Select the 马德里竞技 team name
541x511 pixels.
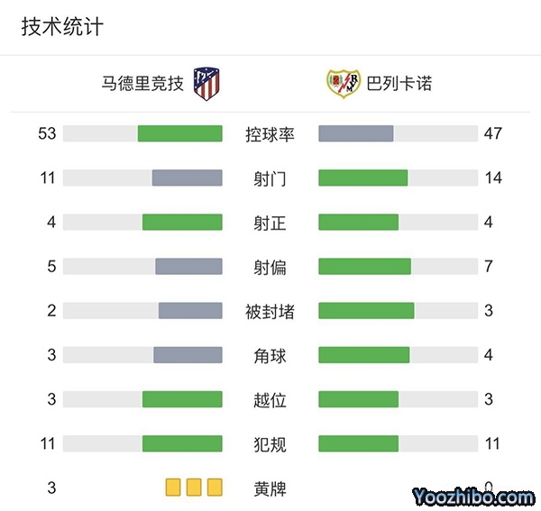(x=142, y=84)
